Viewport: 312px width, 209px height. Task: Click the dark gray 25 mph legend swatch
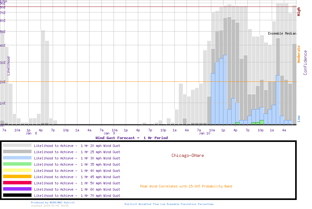coord(17,152)
